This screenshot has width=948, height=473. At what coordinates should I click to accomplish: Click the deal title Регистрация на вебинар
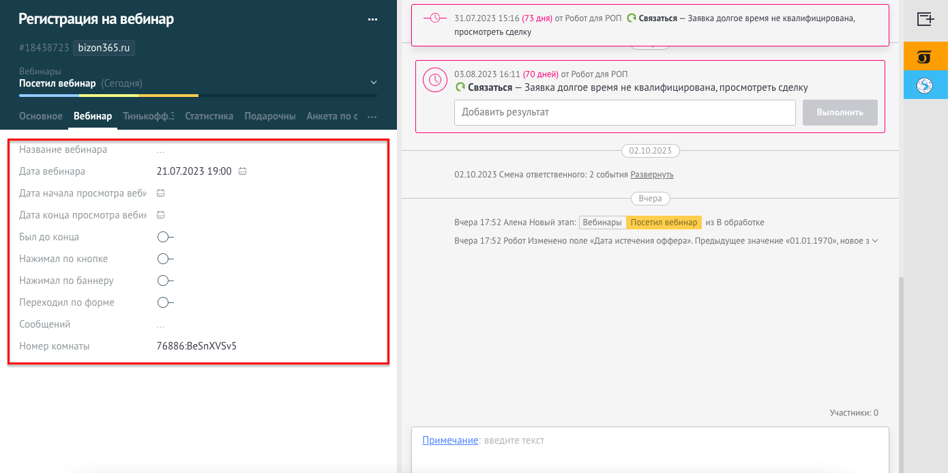coord(96,19)
